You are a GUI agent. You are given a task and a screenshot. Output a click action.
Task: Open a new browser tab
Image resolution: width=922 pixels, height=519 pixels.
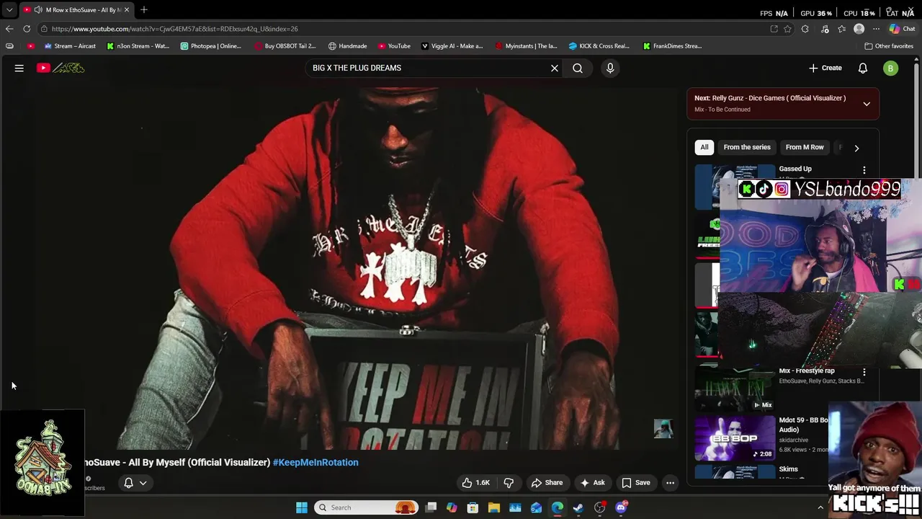point(144,9)
